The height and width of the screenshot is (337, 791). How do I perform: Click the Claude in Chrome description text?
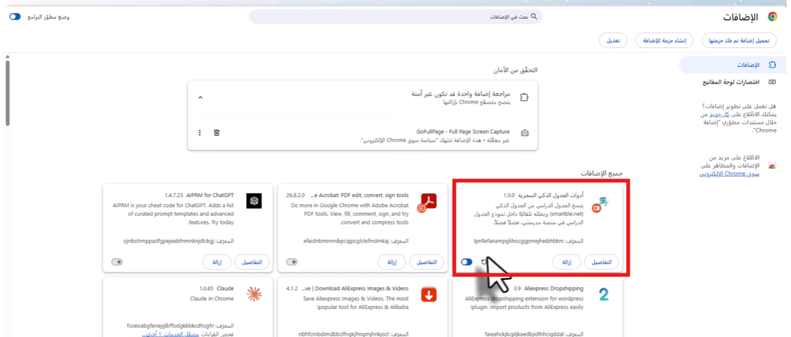click(x=213, y=299)
